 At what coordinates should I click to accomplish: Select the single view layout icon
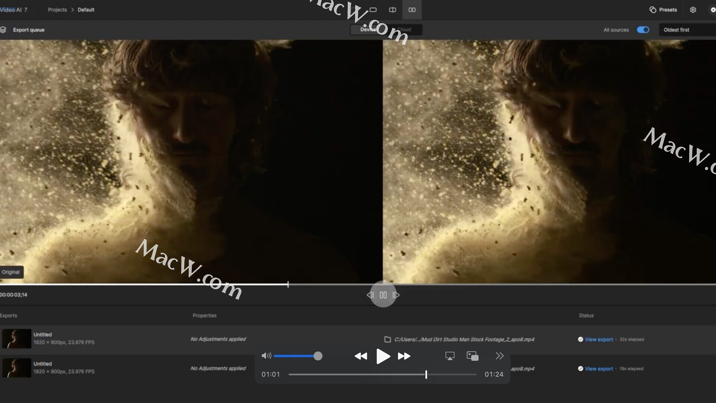[x=373, y=10]
